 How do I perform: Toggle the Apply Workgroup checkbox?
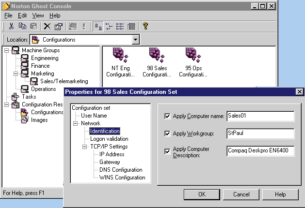click(167, 134)
